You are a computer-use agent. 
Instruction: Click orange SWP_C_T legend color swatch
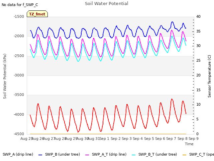coord(184,155)
